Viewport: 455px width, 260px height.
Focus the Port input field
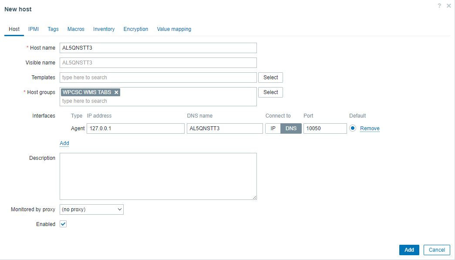click(325, 128)
